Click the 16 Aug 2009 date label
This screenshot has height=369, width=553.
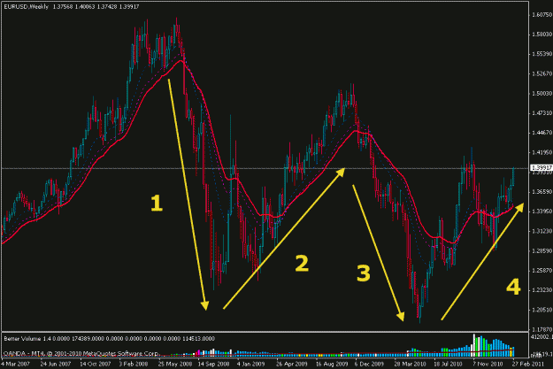(332, 364)
